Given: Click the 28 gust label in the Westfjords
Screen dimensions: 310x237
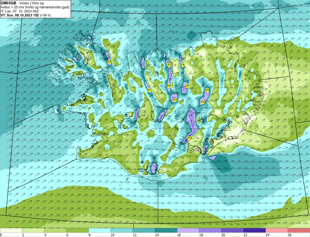Looking at the screenshot, I should [x=109, y=61].
